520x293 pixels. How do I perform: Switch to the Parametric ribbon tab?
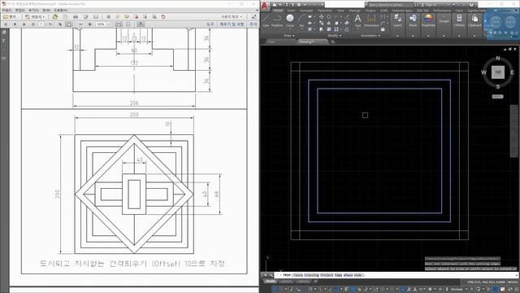click(x=325, y=11)
